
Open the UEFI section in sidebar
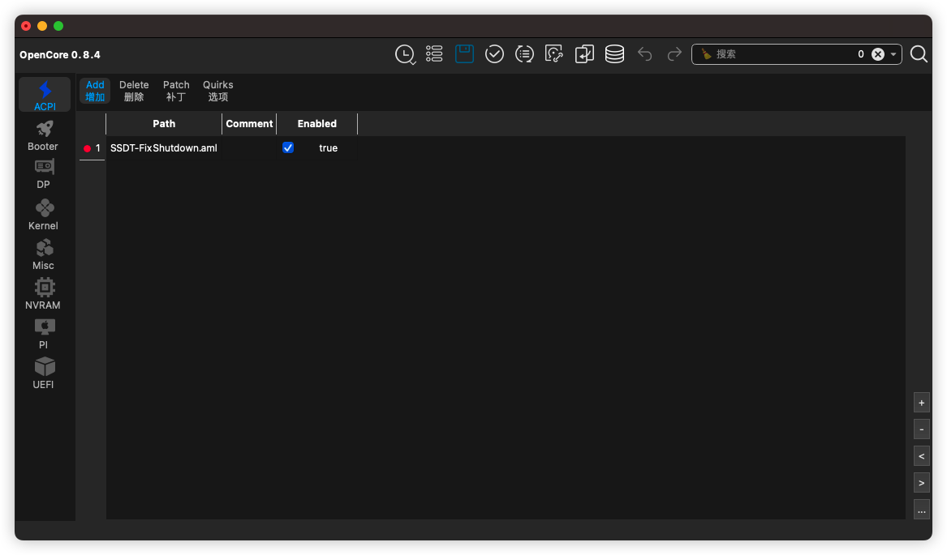44,374
